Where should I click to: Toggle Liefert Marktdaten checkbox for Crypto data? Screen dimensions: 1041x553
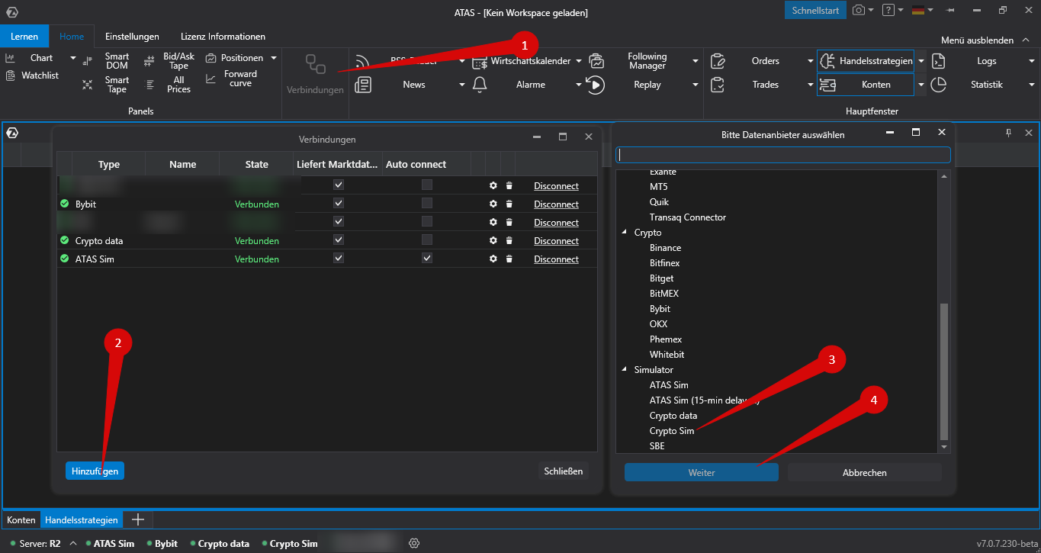(x=339, y=240)
